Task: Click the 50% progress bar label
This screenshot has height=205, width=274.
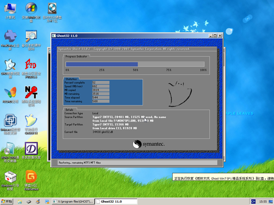Action: click(136, 70)
